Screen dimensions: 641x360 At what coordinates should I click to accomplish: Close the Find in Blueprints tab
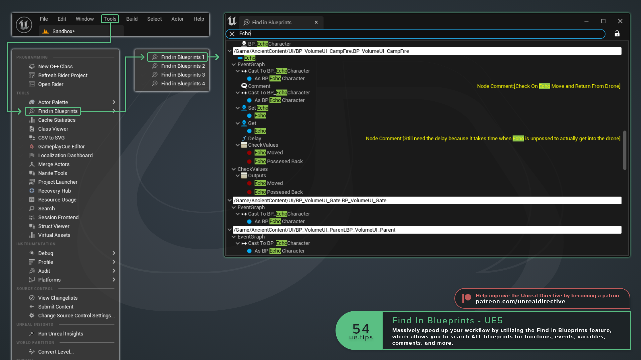point(316,22)
